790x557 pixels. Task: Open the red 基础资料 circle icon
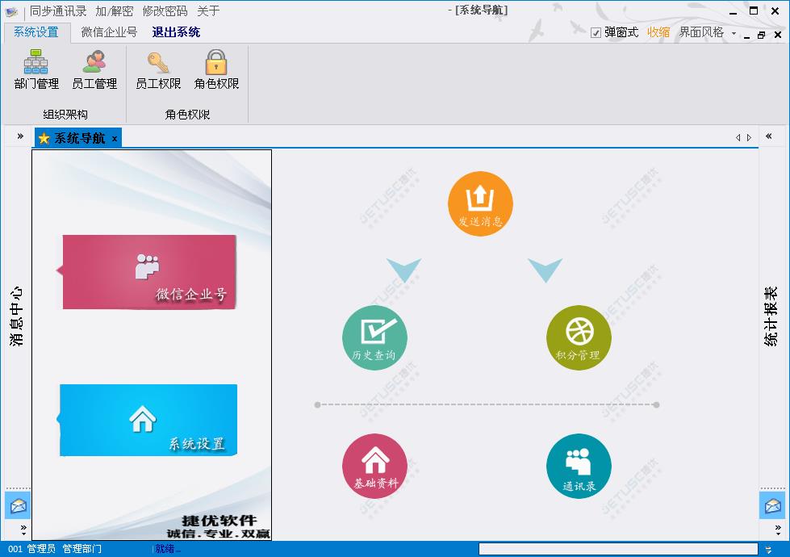point(374,466)
